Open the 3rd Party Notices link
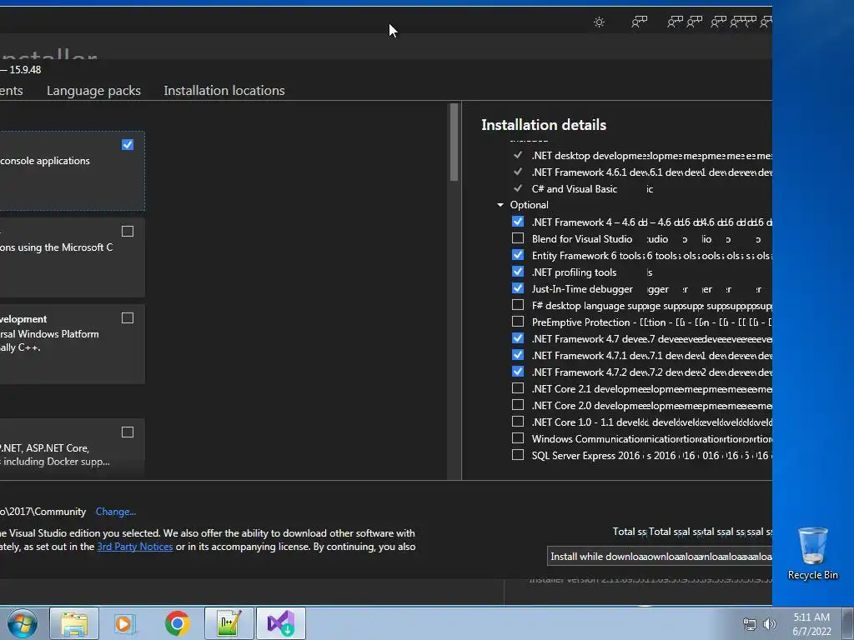 134,547
